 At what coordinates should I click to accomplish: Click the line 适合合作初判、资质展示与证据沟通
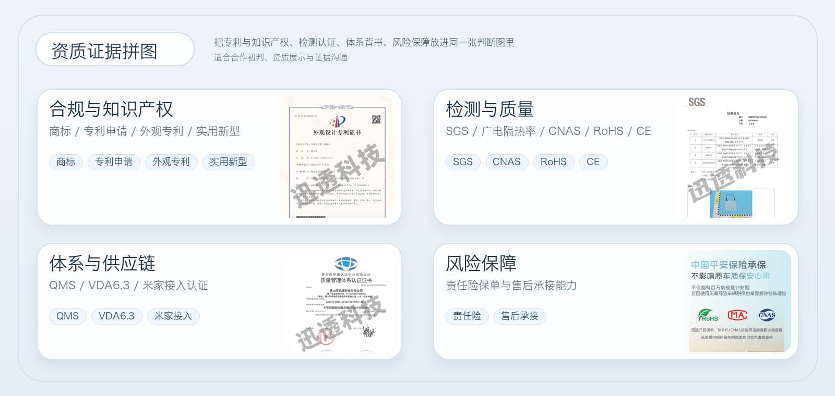click(x=281, y=57)
